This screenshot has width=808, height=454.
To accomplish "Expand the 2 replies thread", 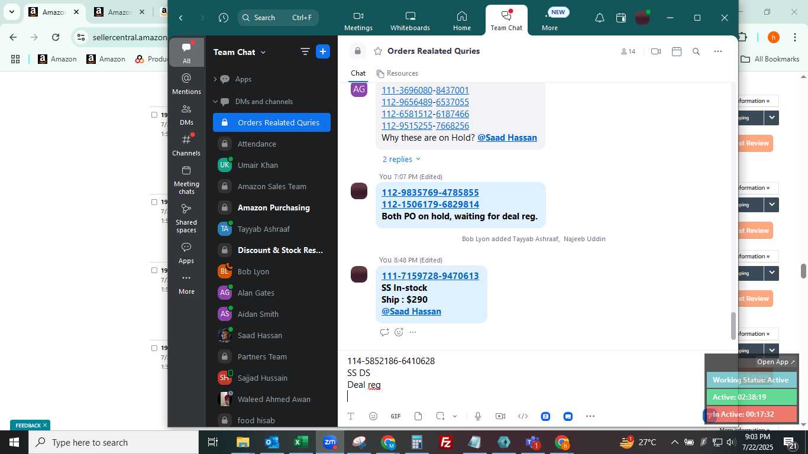I will (402, 159).
